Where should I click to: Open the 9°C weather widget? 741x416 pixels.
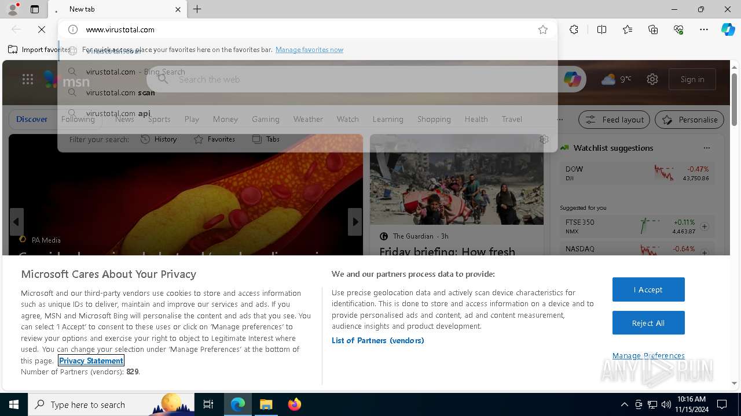coord(616,79)
